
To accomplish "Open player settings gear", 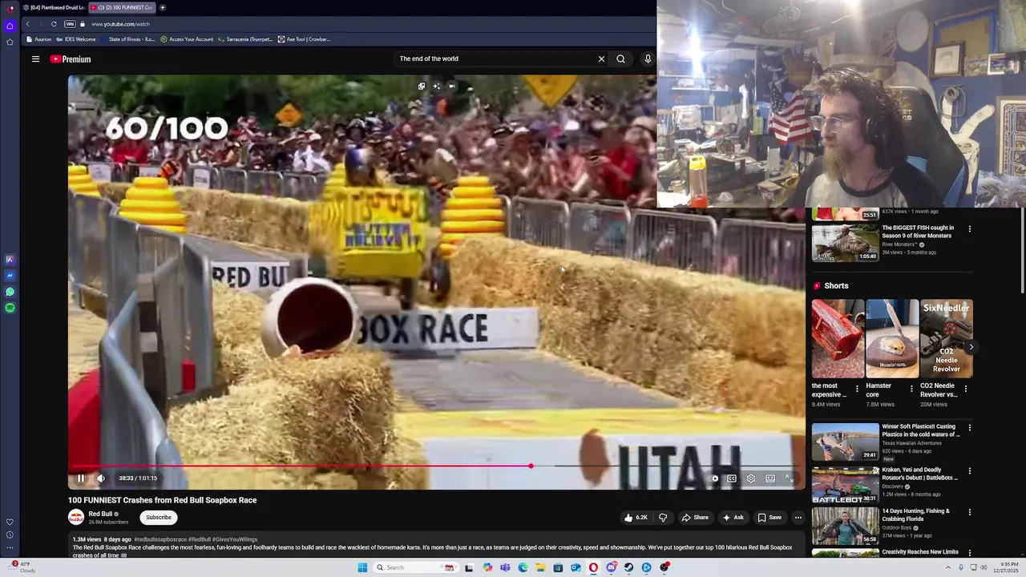I will point(751,478).
